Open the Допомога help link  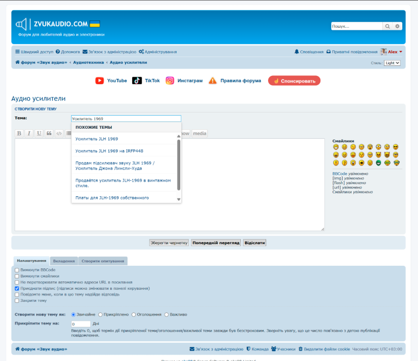(68, 52)
